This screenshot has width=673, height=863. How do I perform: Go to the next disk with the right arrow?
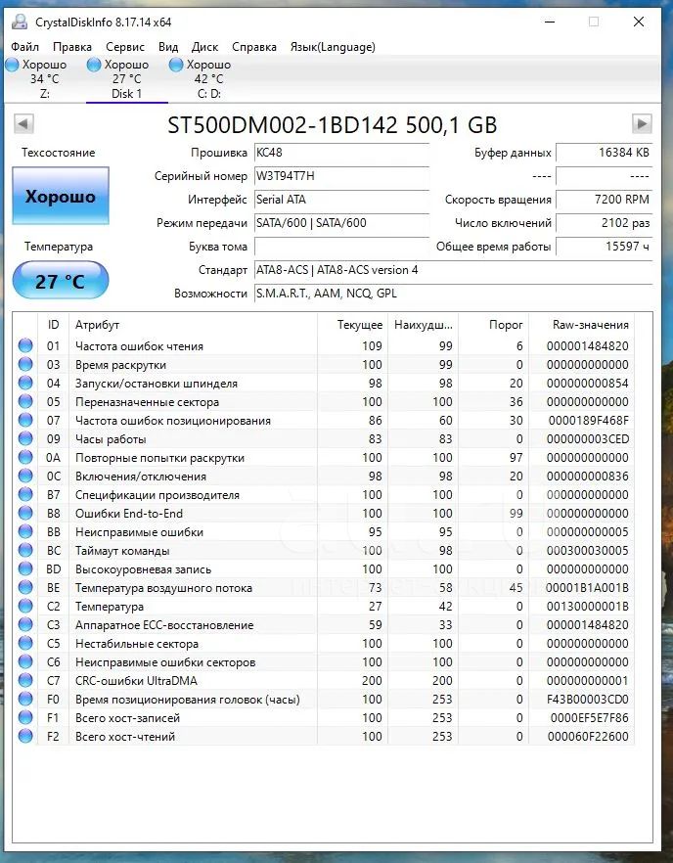tap(642, 123)
